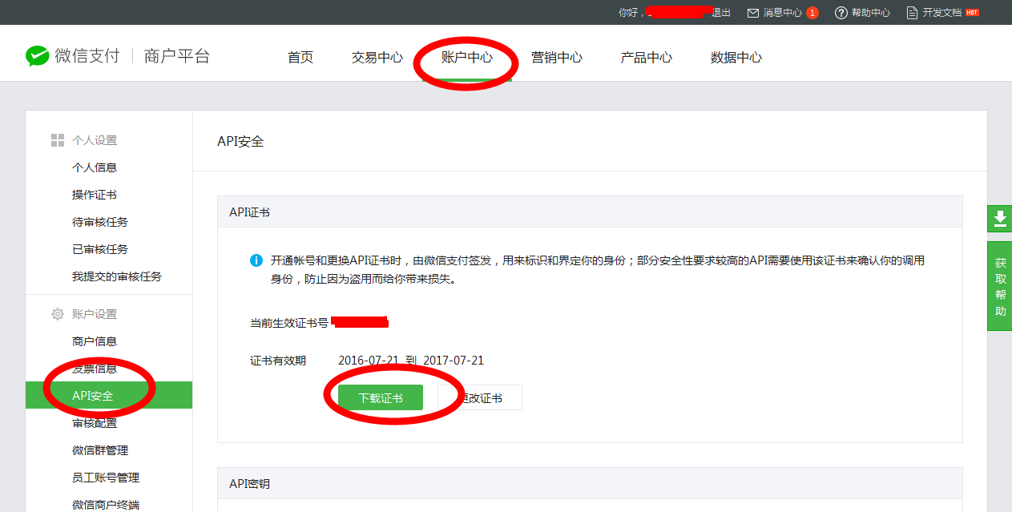1012x512 pixels.
Task: Open the 数据中心 tab
Action: 736,57
